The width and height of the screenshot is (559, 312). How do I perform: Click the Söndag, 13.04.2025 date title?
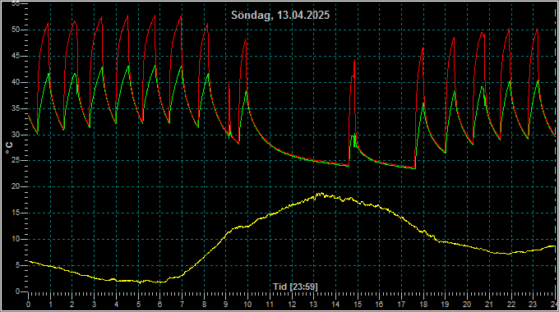point(280,16)
